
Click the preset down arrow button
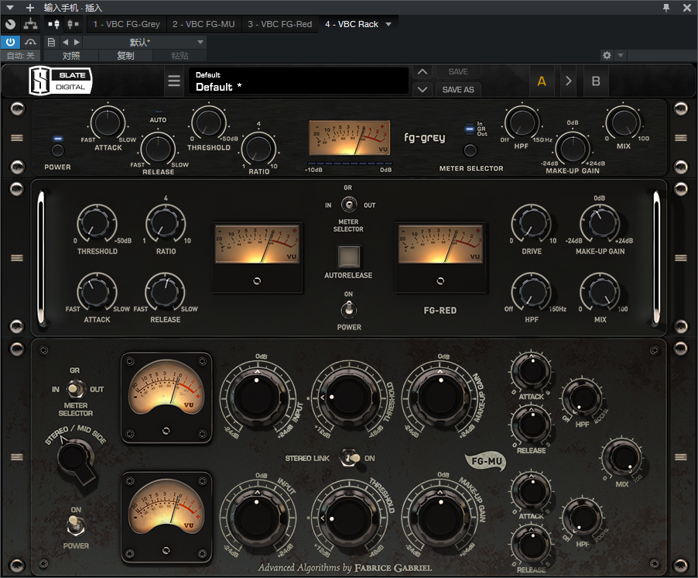pos(423,90)
